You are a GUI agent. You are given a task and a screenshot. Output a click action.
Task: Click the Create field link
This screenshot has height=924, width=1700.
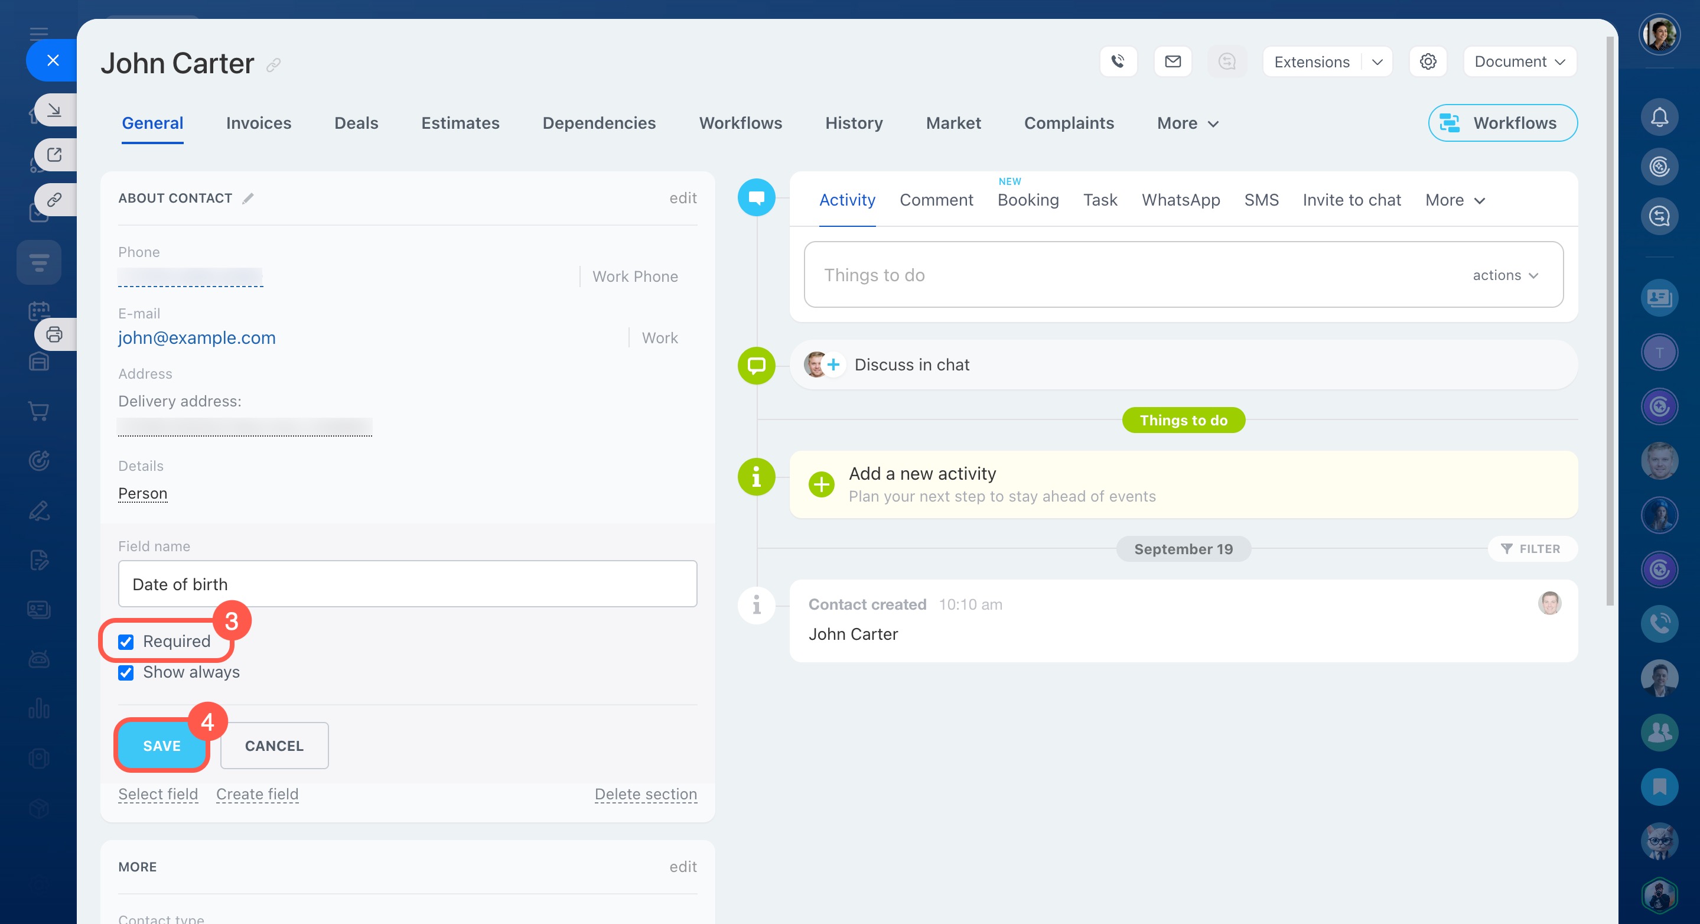point(258,794)
